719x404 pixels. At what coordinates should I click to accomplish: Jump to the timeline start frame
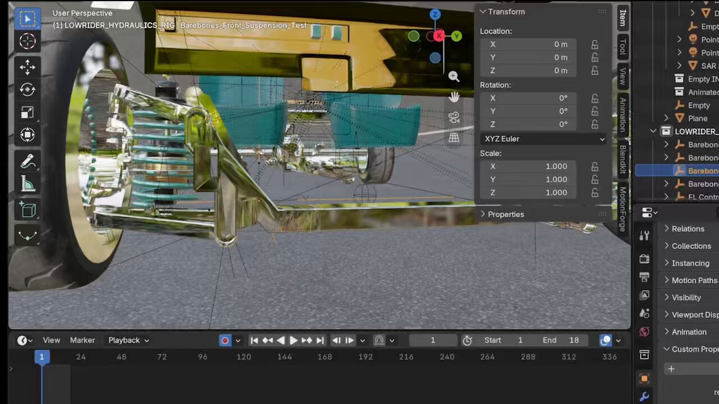pos(254,341)
